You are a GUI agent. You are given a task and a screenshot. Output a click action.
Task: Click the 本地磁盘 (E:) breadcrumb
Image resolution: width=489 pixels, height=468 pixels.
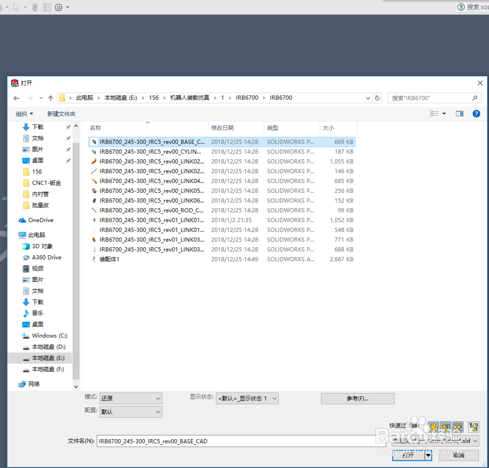click(x=121, y=98)
